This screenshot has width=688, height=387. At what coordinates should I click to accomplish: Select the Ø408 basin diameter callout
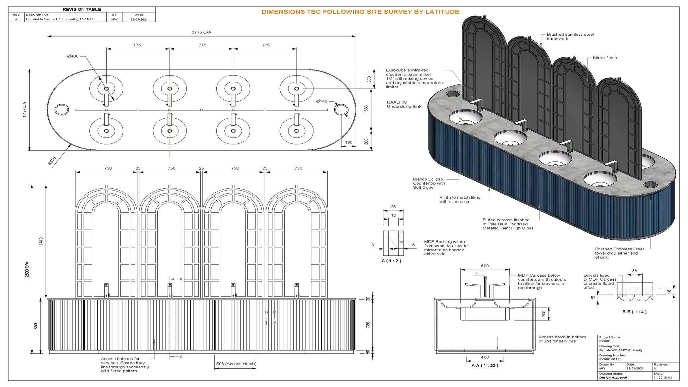click(73, 57)
